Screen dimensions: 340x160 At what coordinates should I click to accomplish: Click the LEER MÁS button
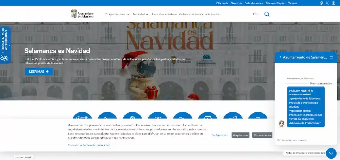tap(39, 72)
